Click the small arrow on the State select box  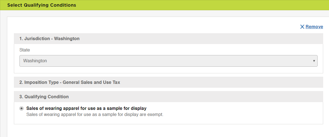314,61
